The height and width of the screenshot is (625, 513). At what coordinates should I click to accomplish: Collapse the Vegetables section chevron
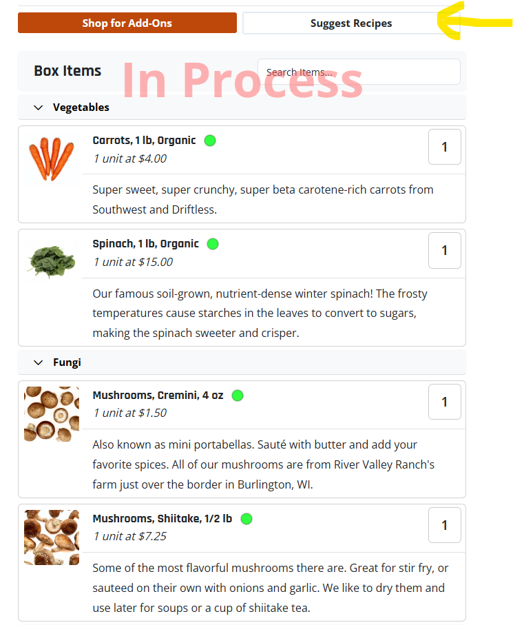(39, 107)
